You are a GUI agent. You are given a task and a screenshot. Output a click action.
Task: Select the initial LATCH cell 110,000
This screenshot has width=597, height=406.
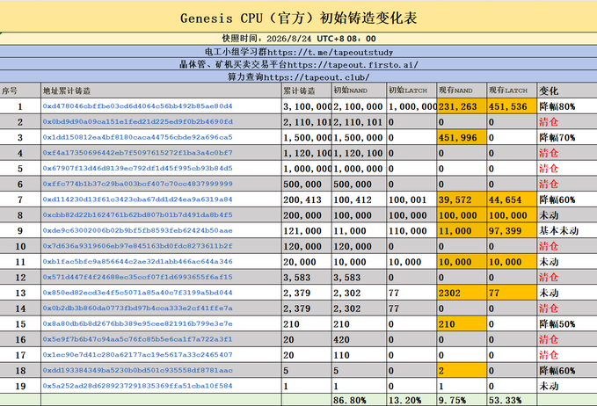(x=412, y=230)
